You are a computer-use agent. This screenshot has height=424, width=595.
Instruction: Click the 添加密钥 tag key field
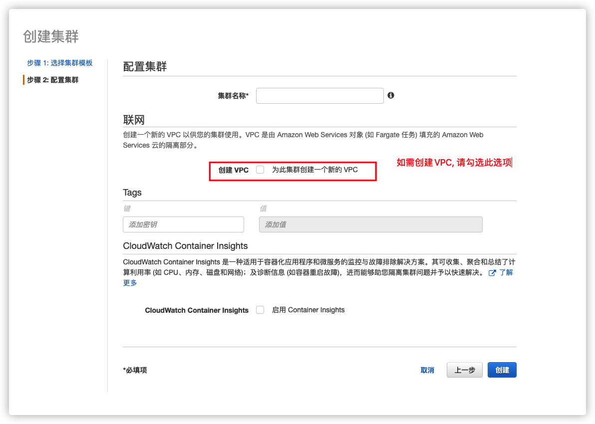coord(183,224)
